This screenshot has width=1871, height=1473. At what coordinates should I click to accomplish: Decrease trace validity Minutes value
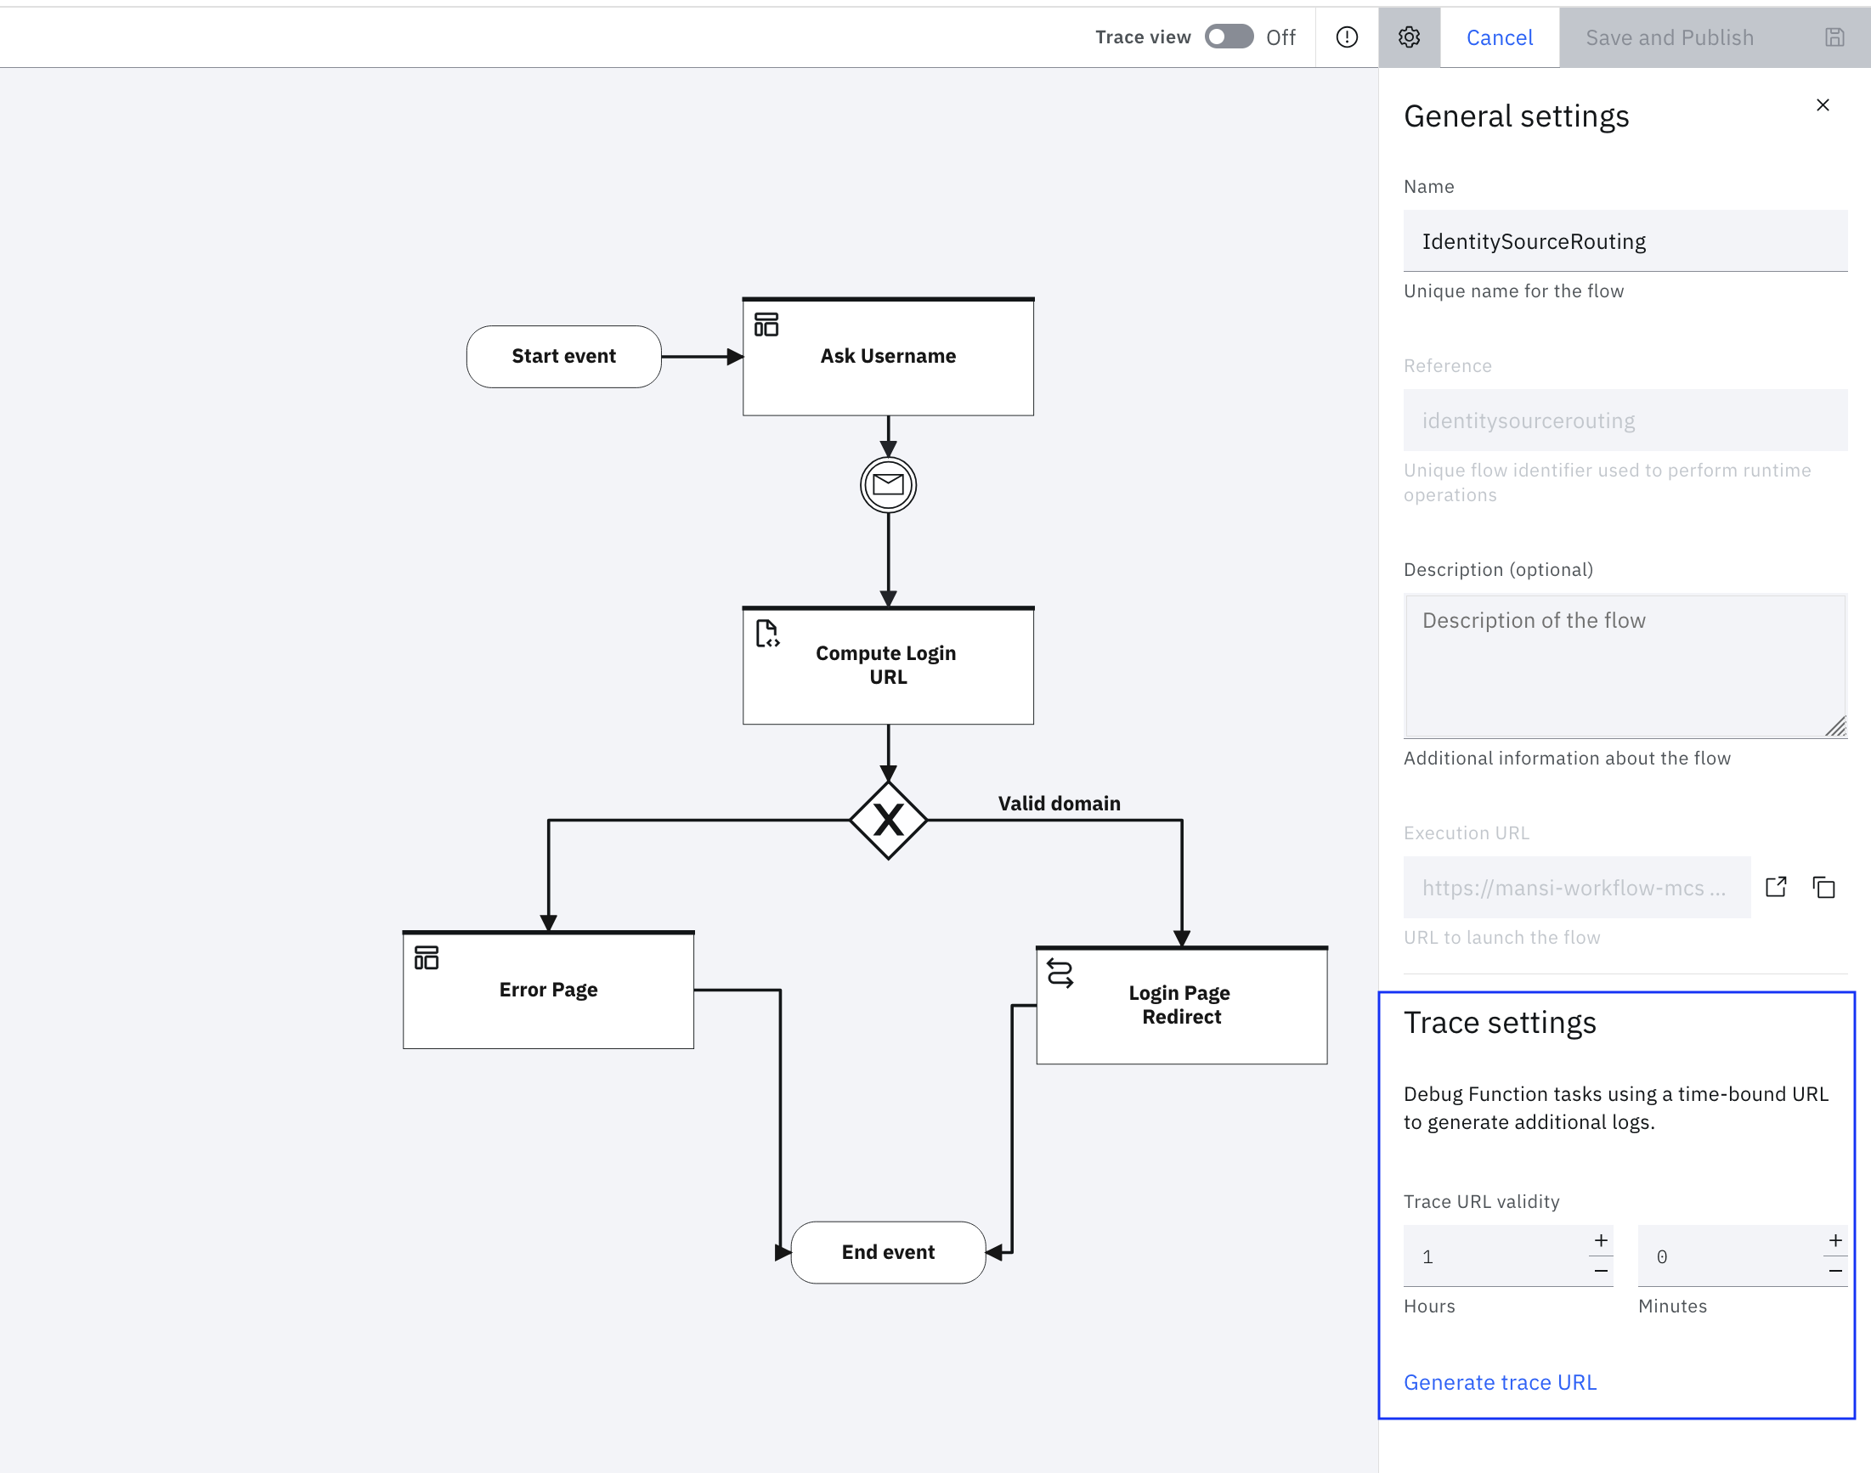tap(1834, 1271)
